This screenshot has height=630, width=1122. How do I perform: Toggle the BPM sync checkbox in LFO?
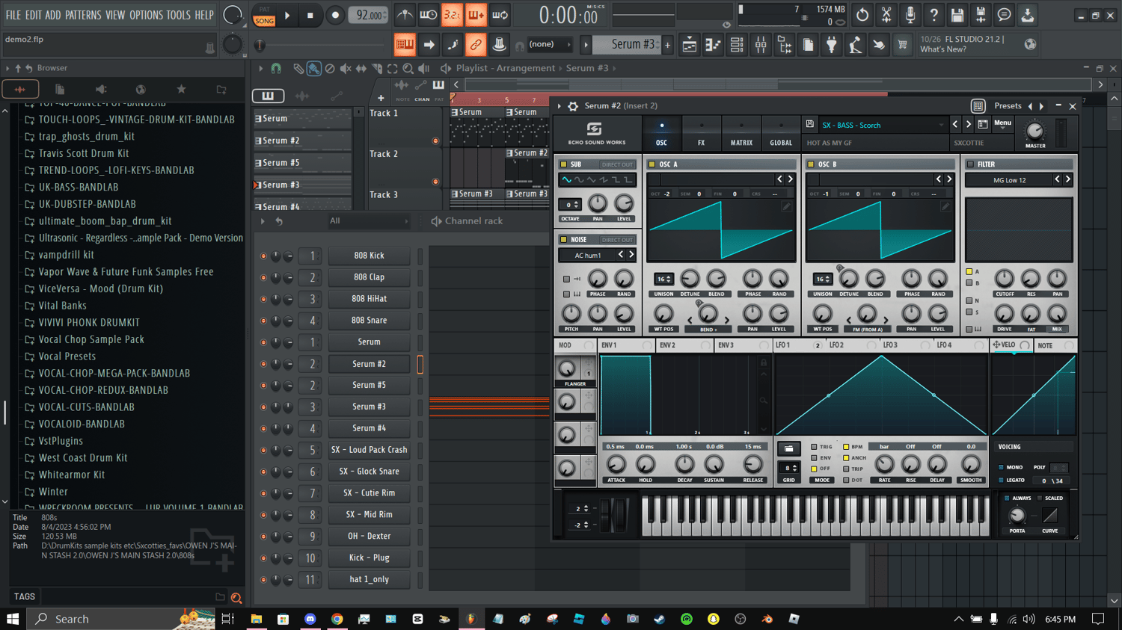click(846, 447)
